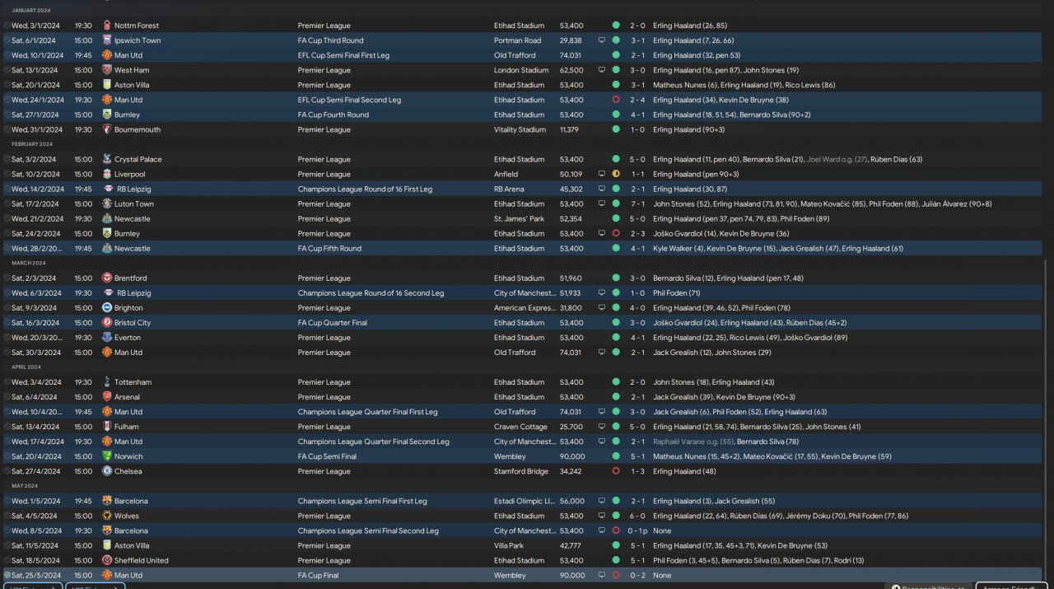
Task: Click the TV icon on FA Cup Final row
Action: 601,575
